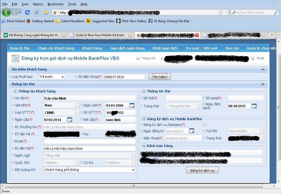The height and width of the screenshot is (194, 281).
Task: Switch to Quản lý thuê bao Mobile trả trước tab
Action: point(101,35)
